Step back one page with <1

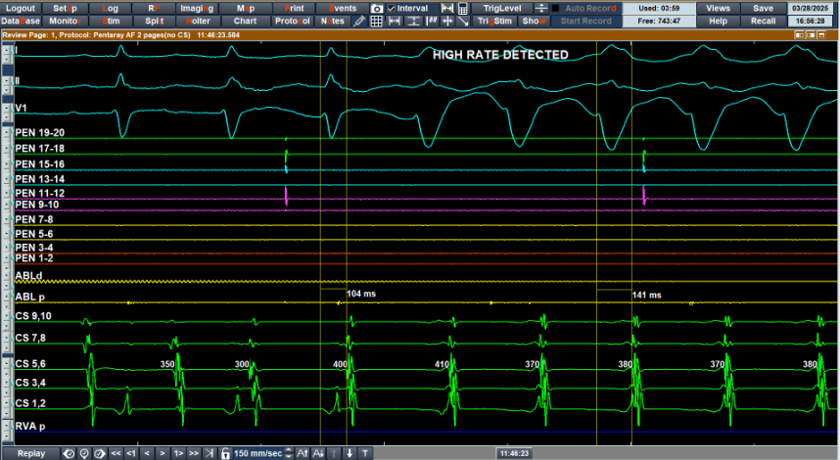tap(131, 453)
